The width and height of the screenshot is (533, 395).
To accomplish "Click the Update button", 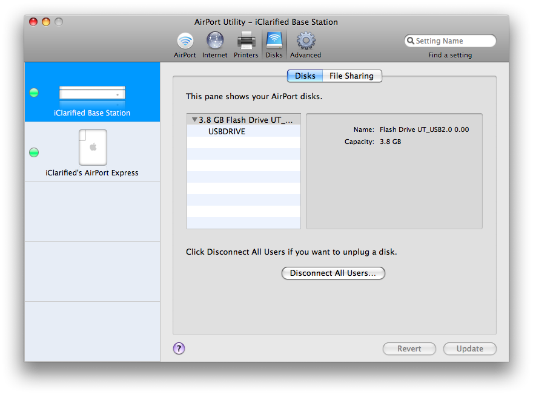I will tap(469, 349).
